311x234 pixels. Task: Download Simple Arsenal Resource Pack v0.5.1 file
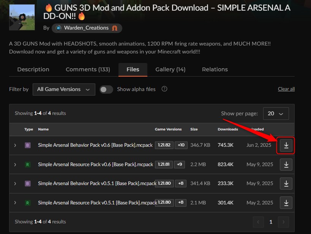click(286, 203)
